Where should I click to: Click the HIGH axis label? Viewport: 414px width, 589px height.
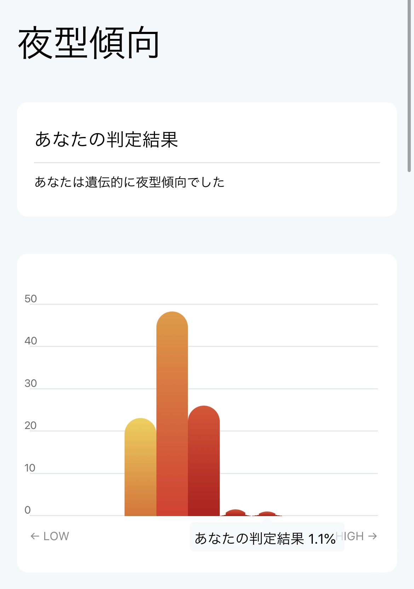pos(351,536)
